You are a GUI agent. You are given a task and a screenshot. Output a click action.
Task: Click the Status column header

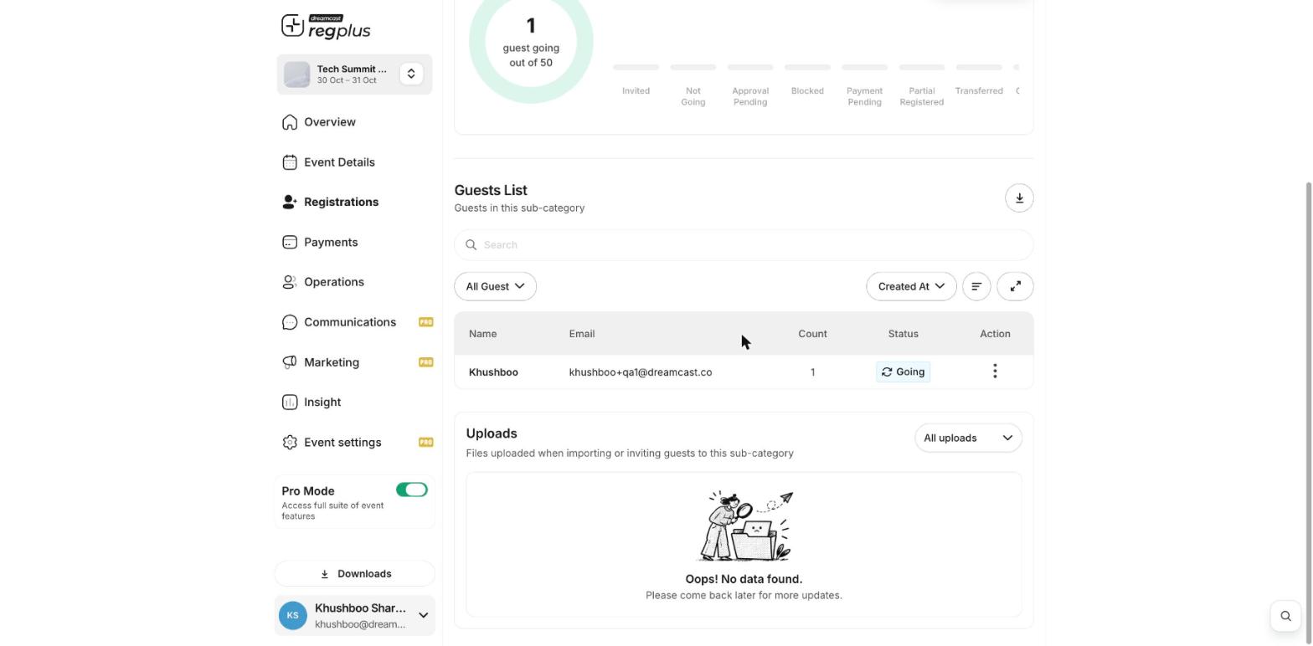903,334
